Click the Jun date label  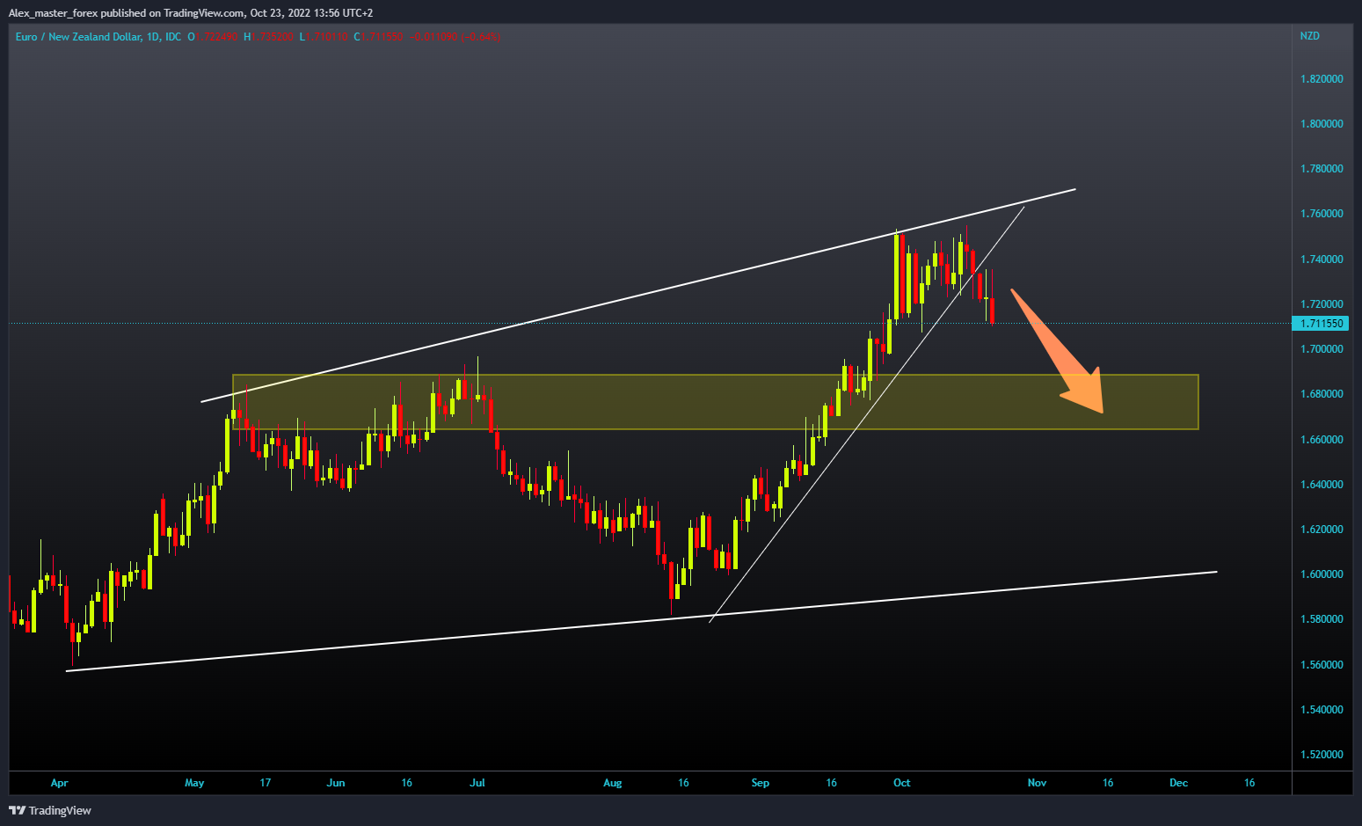pos(336,783)
